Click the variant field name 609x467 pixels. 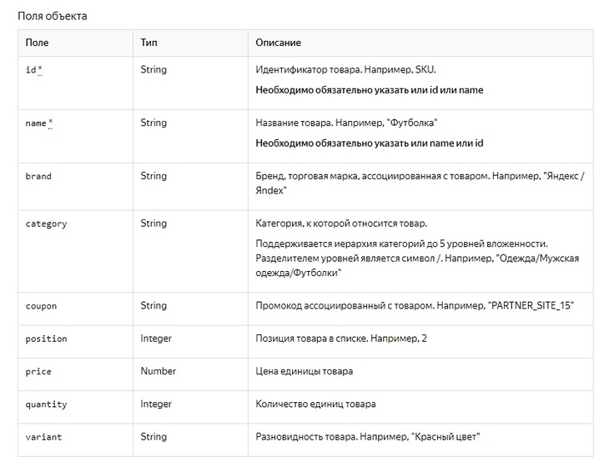pos(44,437)
